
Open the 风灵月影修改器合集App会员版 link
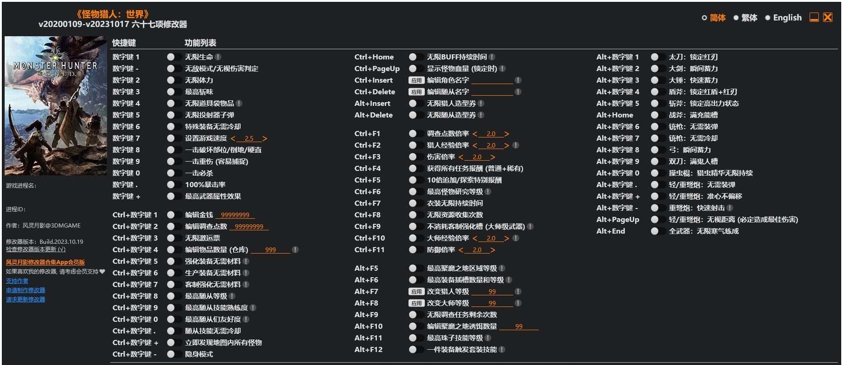point(45,262)
